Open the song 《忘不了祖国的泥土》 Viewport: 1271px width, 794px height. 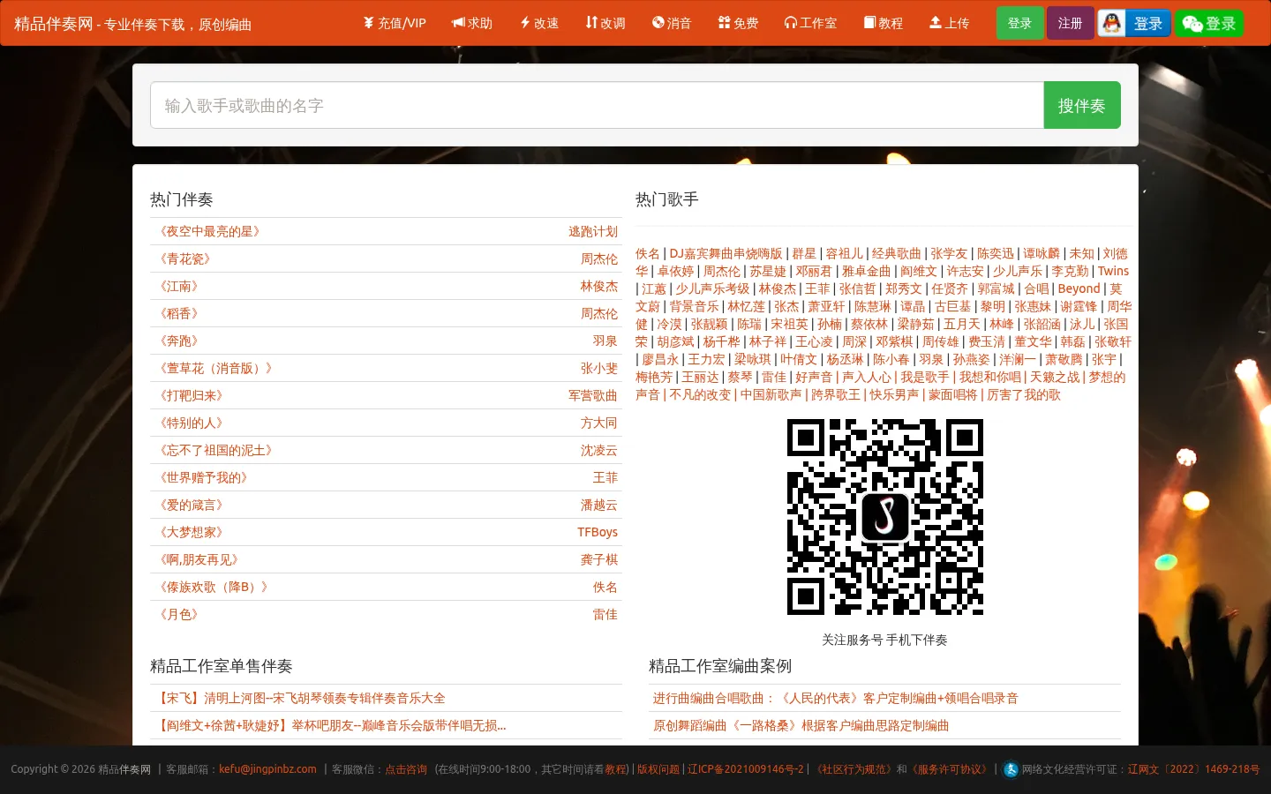click(x=215, y=450)
